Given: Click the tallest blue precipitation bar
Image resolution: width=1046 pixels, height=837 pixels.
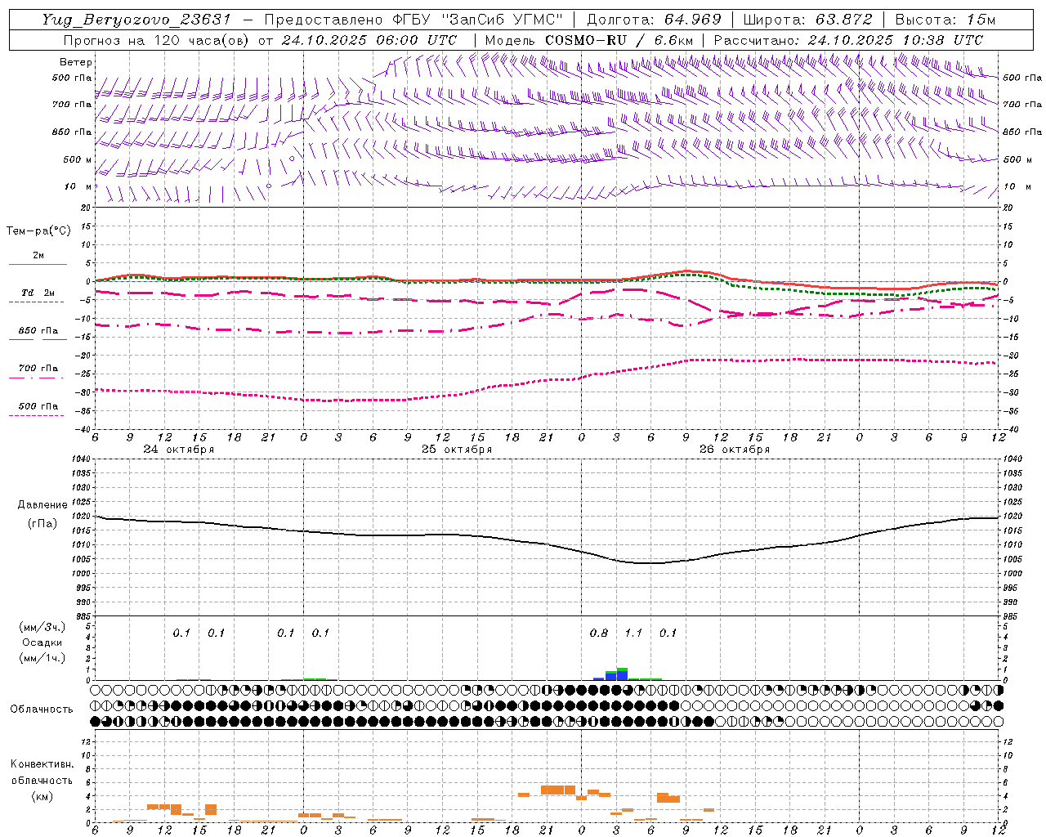Looking at the screenshot, I should coord(623,675).
